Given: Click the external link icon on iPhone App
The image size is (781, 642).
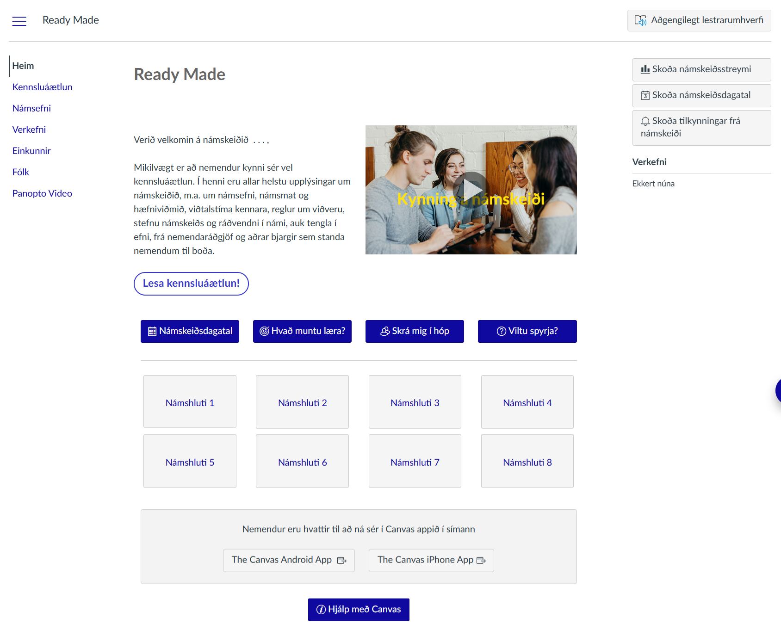Looking at the screenshot, I should point(481,561).
